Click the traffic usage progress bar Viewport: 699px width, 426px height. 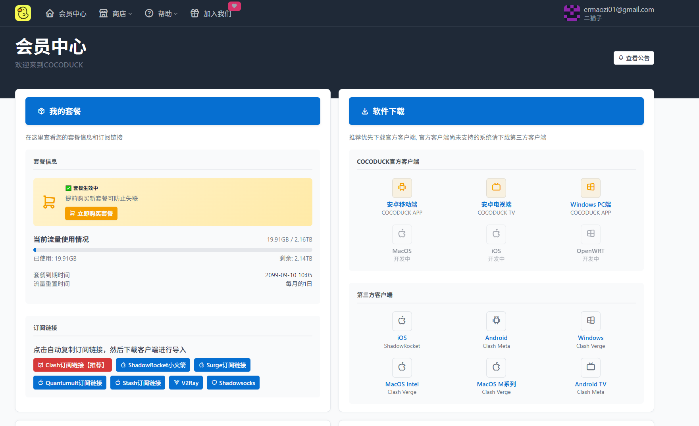173,250
